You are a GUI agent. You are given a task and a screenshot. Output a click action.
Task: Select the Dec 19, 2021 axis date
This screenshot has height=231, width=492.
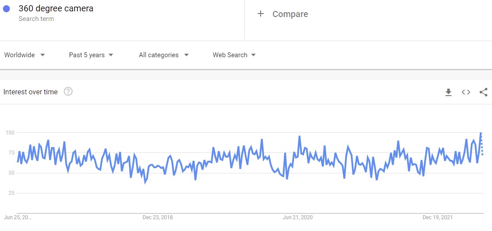tap(438, 217)
